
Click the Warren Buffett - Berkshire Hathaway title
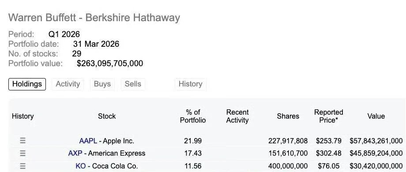point(94,18)
